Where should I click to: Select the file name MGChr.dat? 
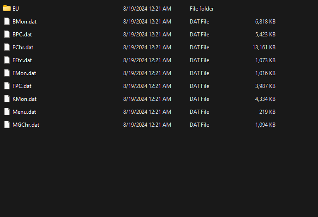pyautogui.click(x=26, y=125)
